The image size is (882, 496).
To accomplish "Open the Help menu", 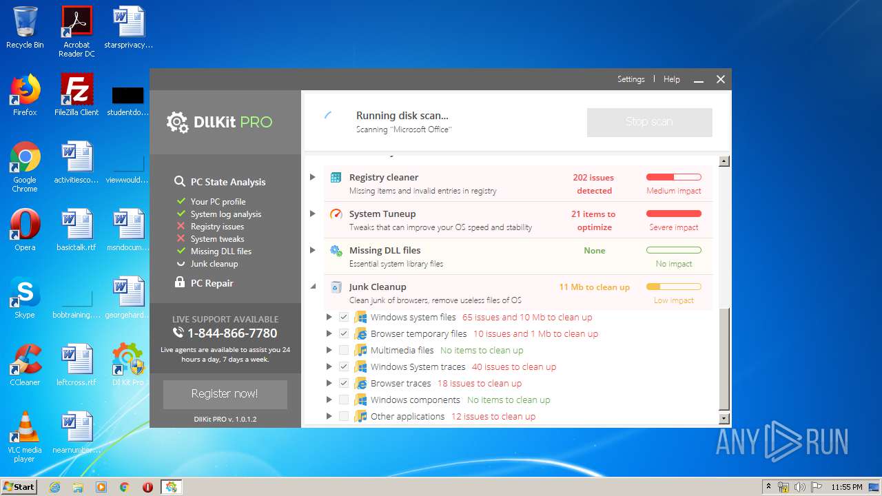I will 672,79.
